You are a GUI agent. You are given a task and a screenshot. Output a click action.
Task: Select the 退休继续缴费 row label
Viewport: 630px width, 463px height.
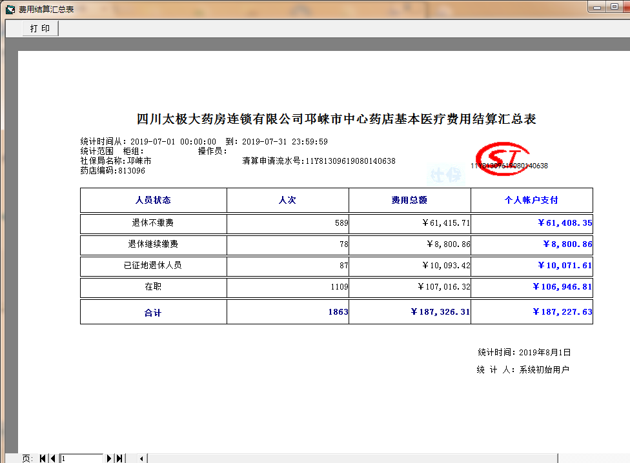tap(153, 244)
